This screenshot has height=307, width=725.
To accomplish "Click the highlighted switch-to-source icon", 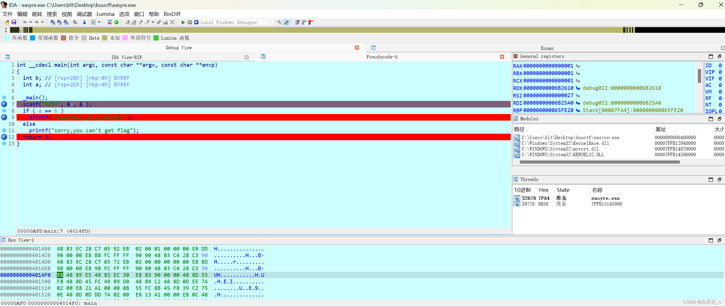I will [286, 22].
